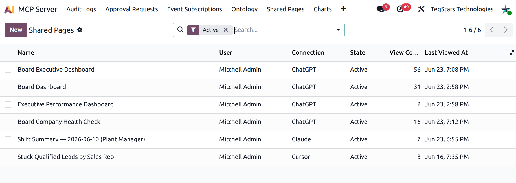Viewport: 516px width, 183px height.
Task: Click the search magnifier icon
Action: point(180,30)
